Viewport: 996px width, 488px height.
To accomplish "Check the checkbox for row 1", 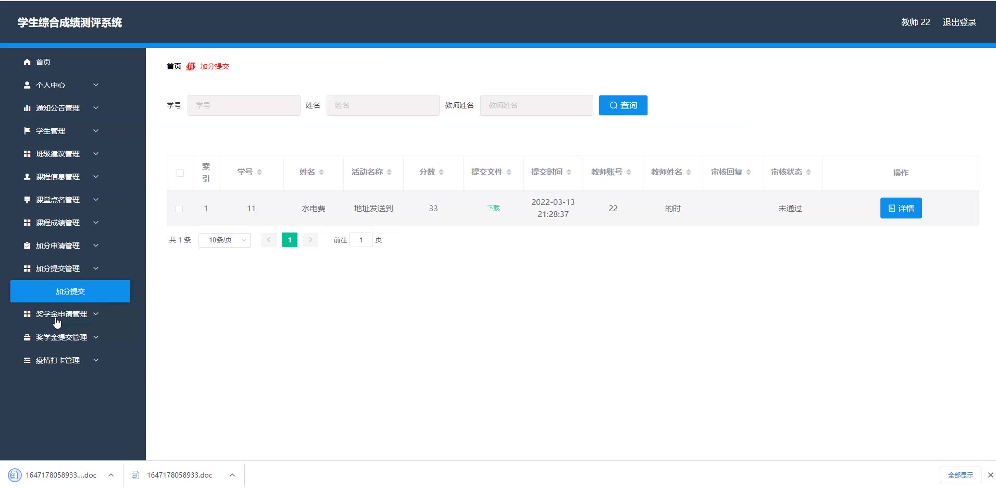I will point(179,209).
